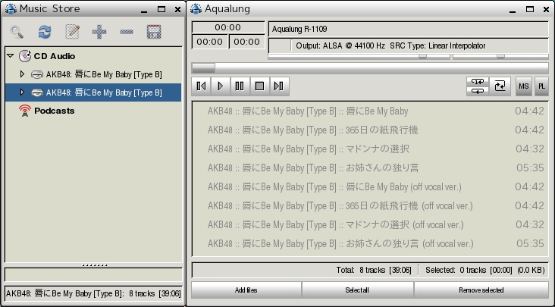Expand the highlighted AKB48 CD entry

point(22,92)
